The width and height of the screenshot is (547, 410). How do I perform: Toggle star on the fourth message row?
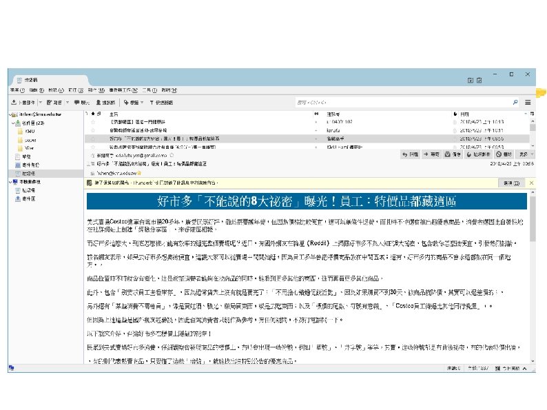pos(93,147)
